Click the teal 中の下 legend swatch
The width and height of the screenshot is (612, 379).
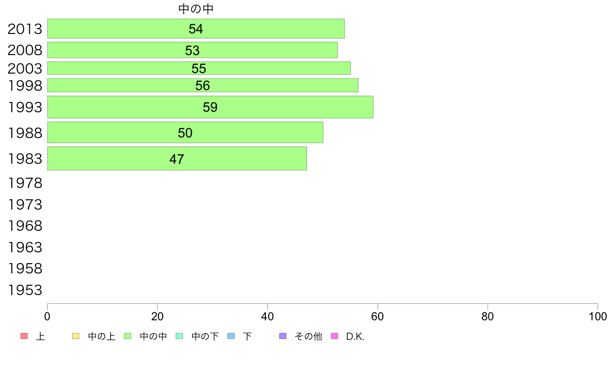tap(180, 336)
